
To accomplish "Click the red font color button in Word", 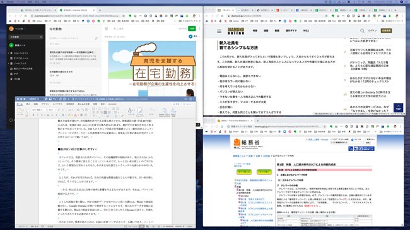I will point(75,115).
